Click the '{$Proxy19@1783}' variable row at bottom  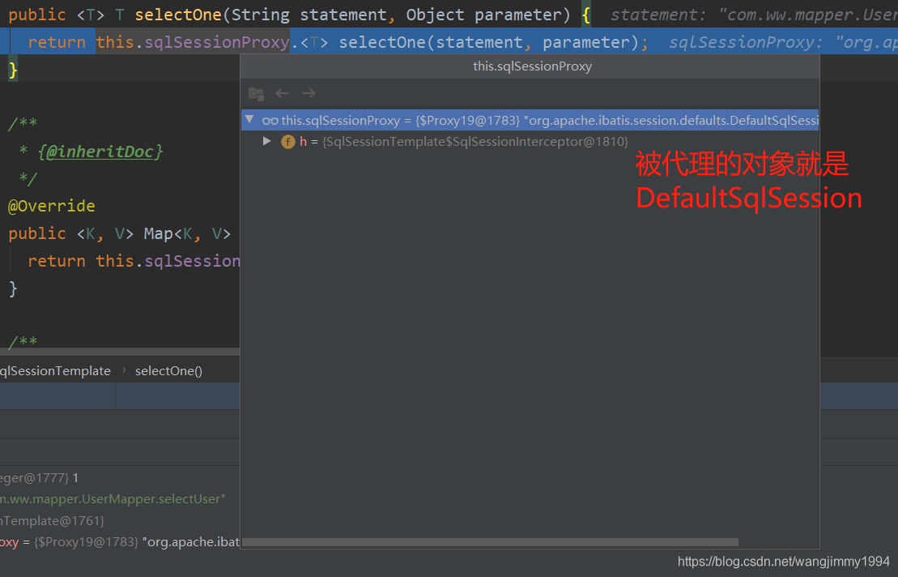pyautogui.click(x=120, y=542)
